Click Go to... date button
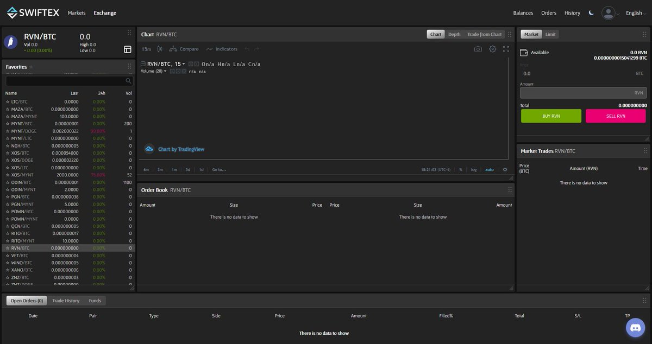 tap(219, 169)
